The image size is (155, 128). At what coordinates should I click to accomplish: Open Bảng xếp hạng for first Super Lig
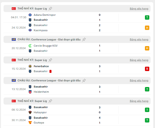(x=139, y=9)
